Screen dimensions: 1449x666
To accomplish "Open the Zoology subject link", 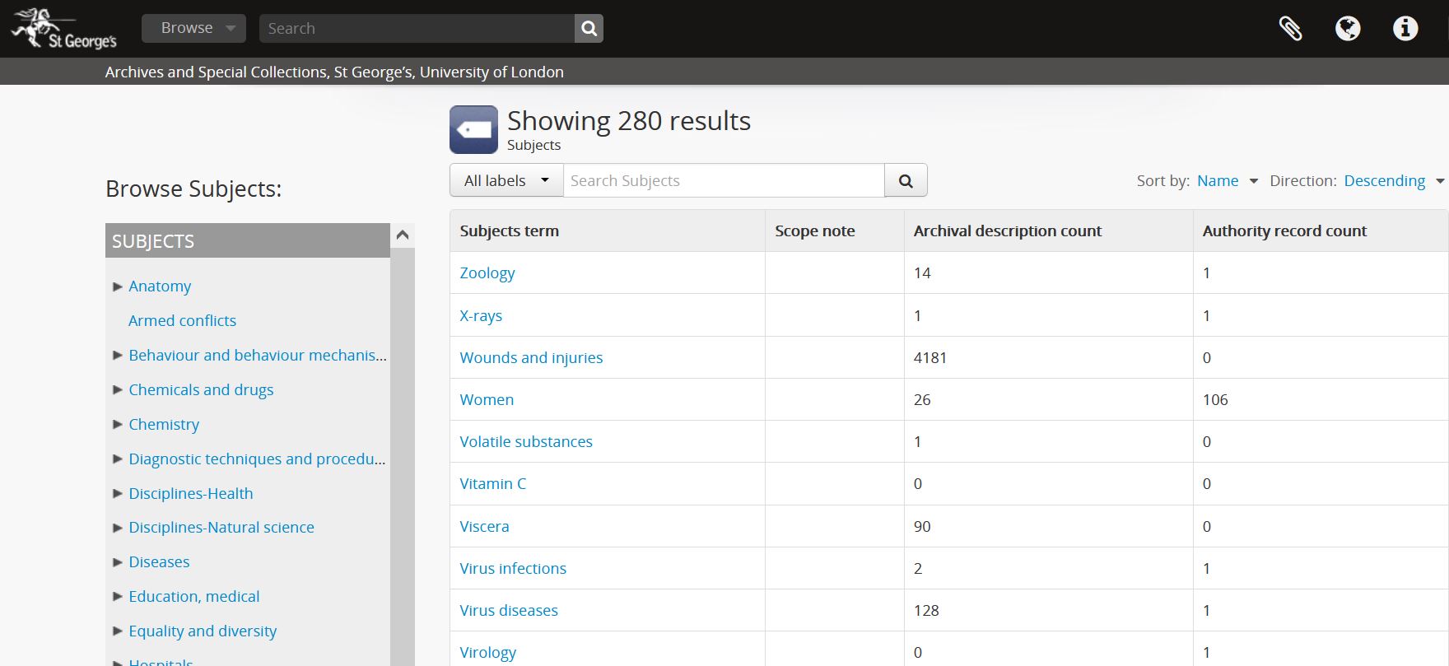I will tap(487, 273).
